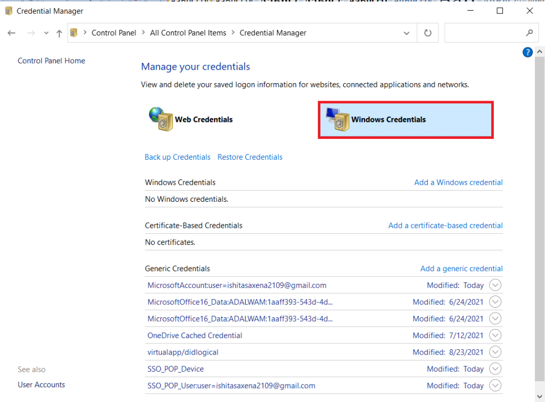Viewport: 545px width, 402px height.
Task: Click the vertical scrollbar up arrow
Action: [540, 52]
